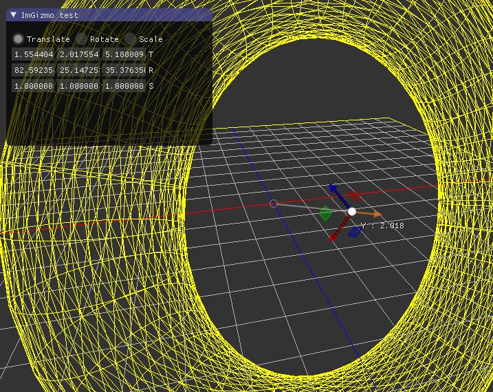The image size is (493, 392).
Task: Click scale Z field, last 1.000000
Action: (x=124, y=86)
